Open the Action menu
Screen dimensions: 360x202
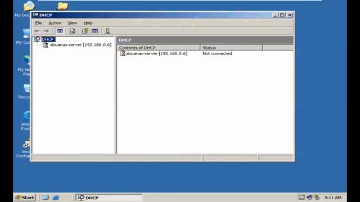[x=55, y=23]
